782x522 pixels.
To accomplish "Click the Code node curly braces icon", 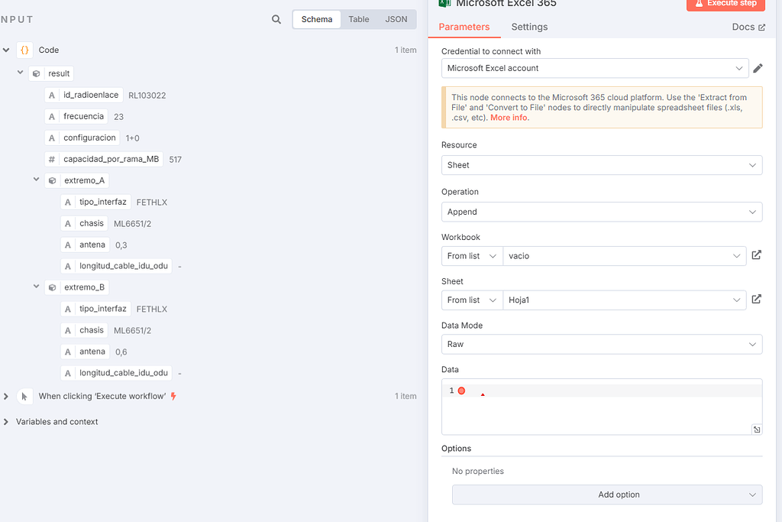I will coord(25,50).
